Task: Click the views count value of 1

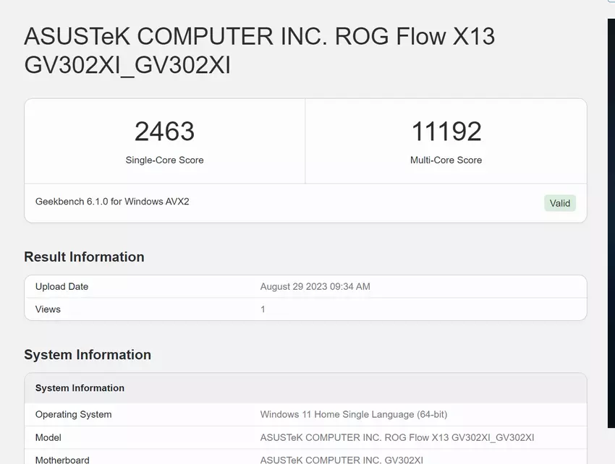Action: click(263, 309)
